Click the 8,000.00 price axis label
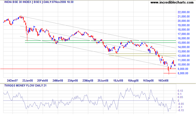Viewport: 196px width, 115px height. (x=184, y=73)
